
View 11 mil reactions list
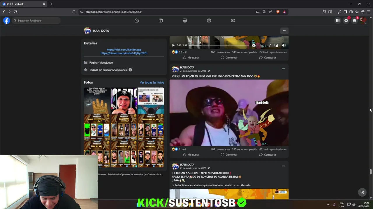(179, 149)
